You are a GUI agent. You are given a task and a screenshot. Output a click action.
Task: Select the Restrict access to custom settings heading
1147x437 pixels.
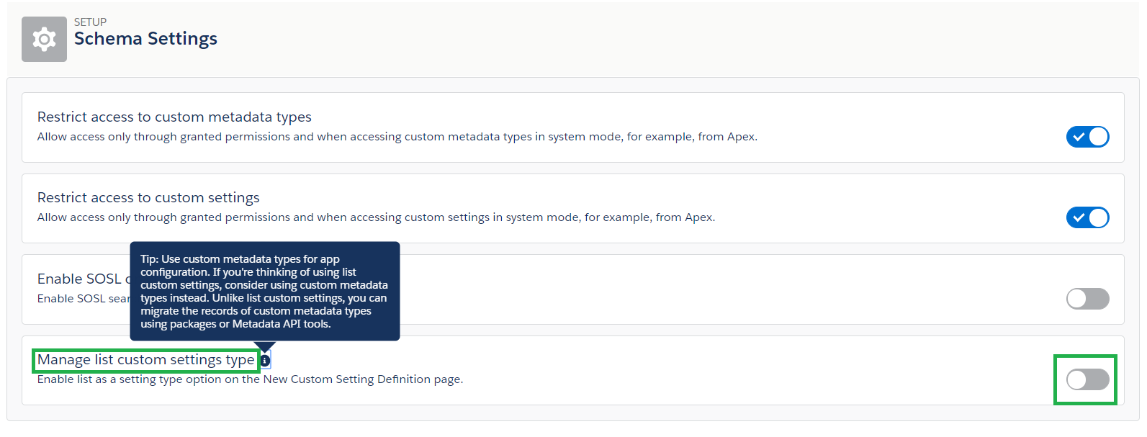pos(148,197)
